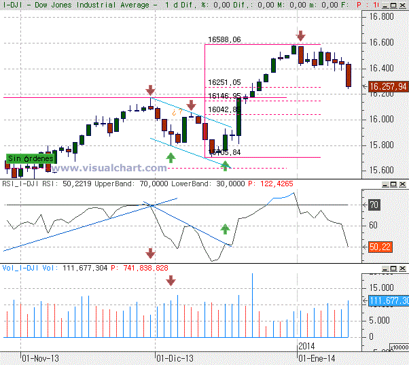Click the '1 d Dif. %: 0,00' title field

(x=198, y=5)
